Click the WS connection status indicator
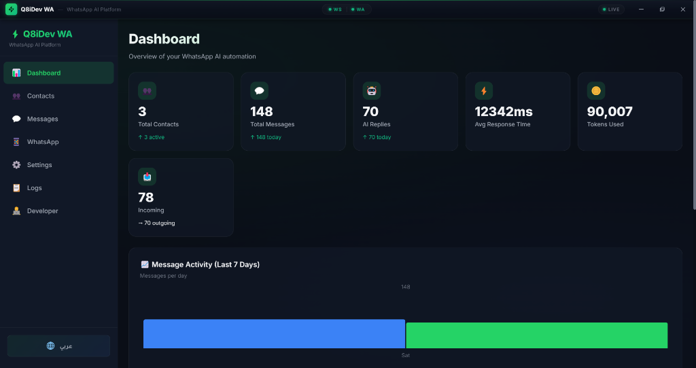696x368 pixels. point(335,10)
